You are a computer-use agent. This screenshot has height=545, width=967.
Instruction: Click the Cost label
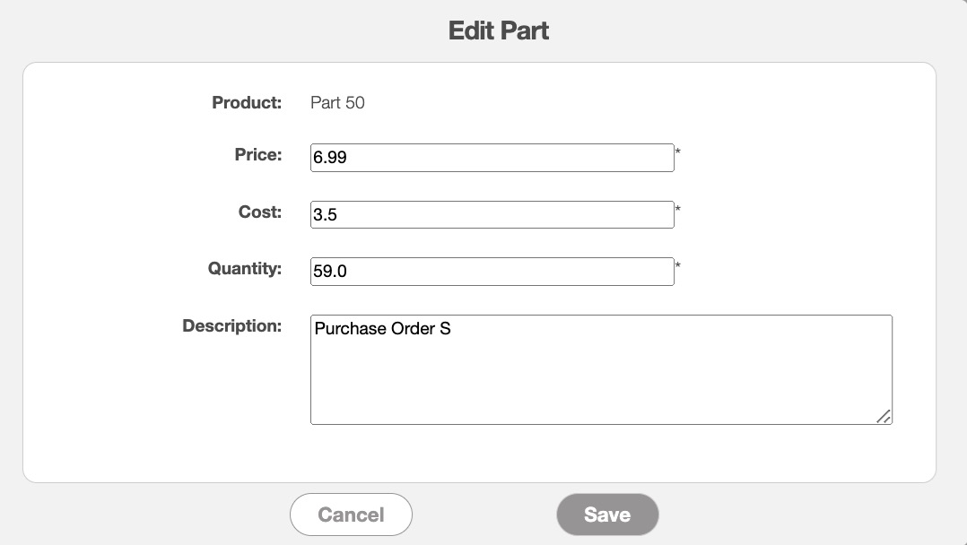click(x=259, y=212)
